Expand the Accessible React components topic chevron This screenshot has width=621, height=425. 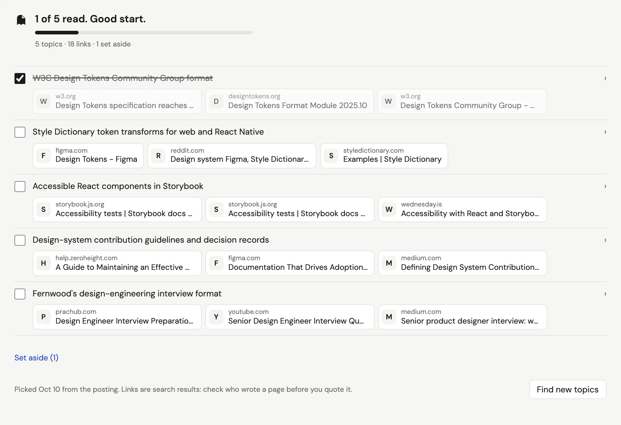point(605,187)
